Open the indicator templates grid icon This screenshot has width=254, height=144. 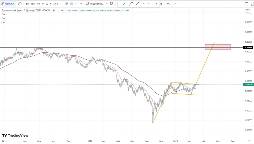[x=112, y=4]
